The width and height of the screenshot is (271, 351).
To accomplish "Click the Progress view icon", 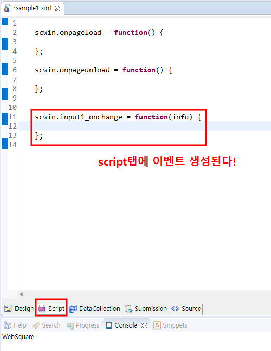I will (x=70, y=326).
